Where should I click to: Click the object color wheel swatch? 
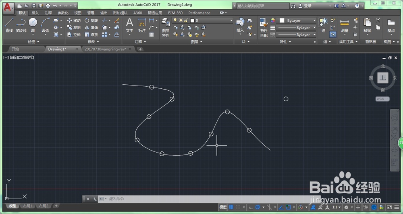point(273,20)
